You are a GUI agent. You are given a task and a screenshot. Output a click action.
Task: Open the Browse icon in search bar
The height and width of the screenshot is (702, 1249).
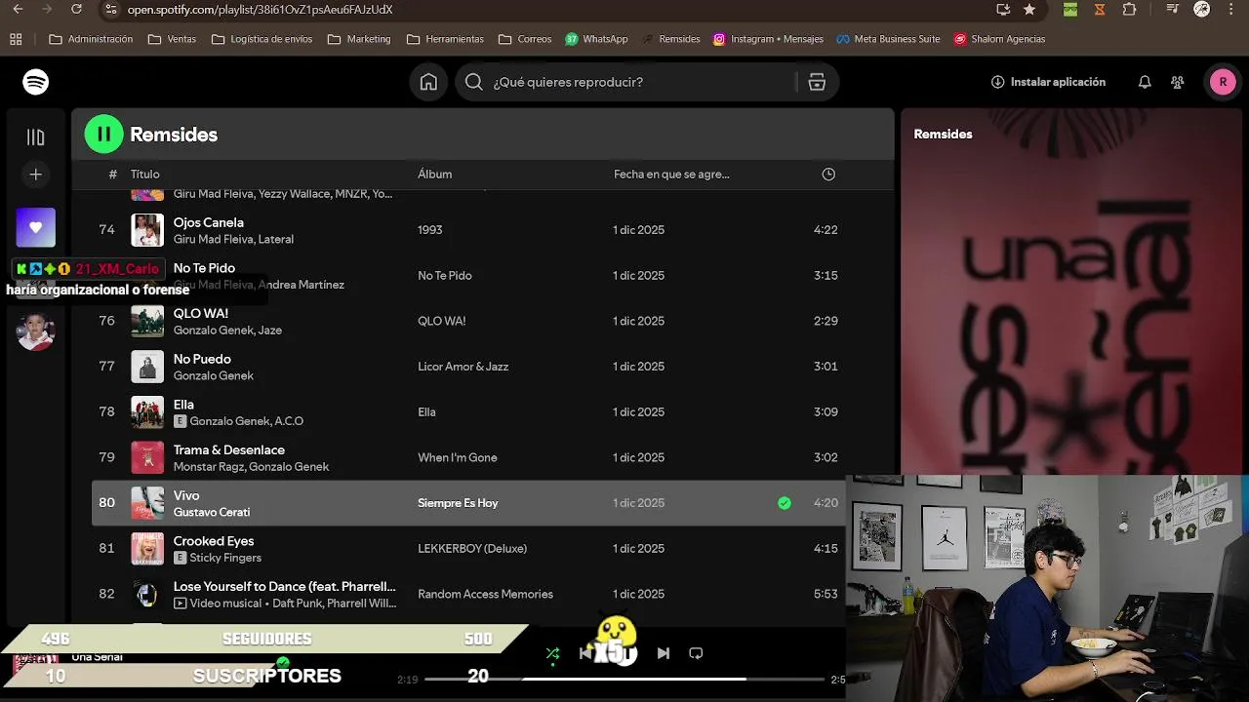(x=817, y=82)
